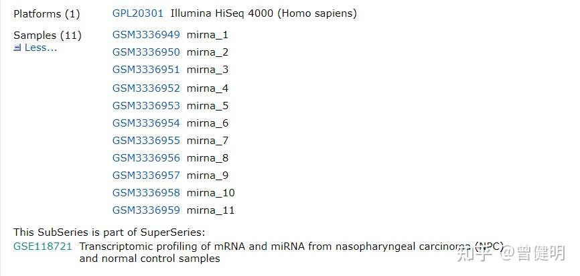The image size is (580, 276).
Task: Click the mirna_11 sample title
Action: tap(210, 210)
